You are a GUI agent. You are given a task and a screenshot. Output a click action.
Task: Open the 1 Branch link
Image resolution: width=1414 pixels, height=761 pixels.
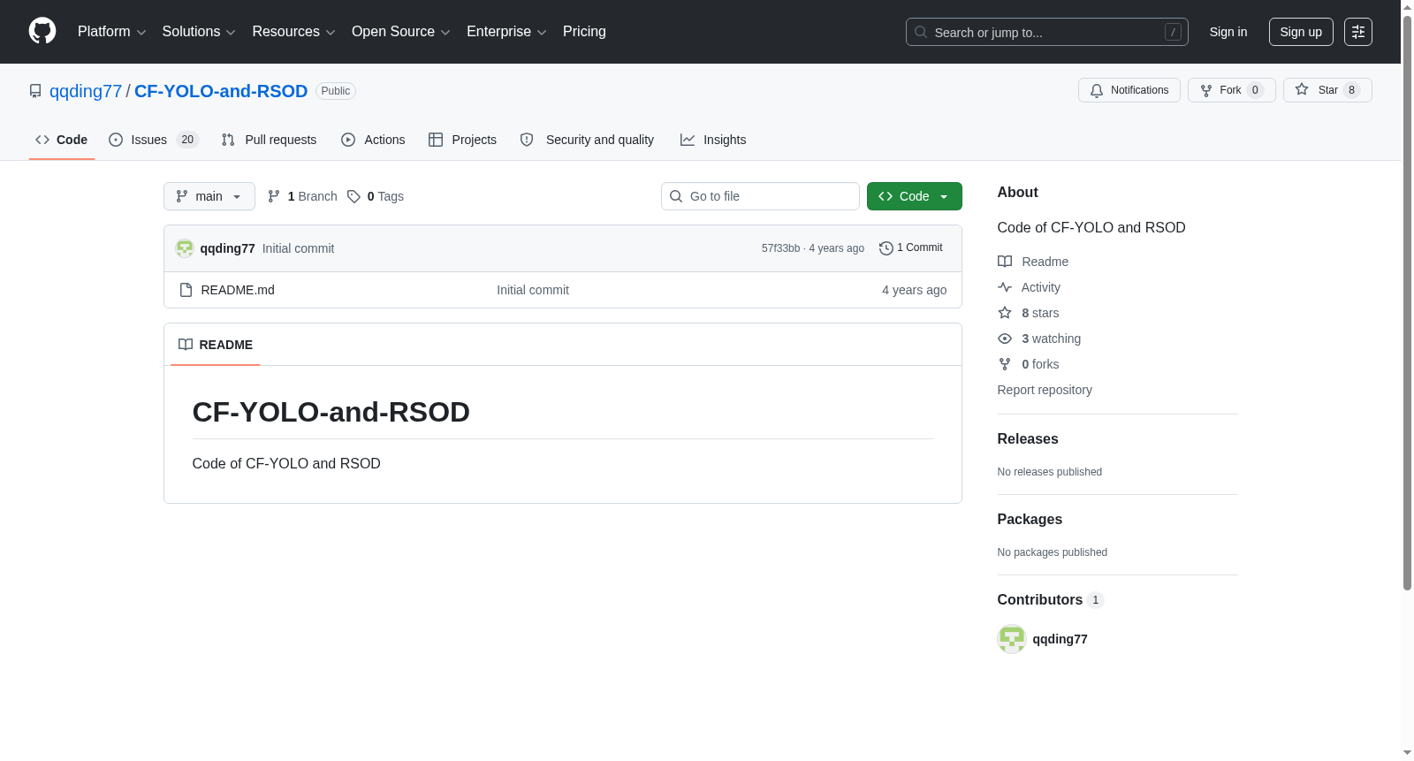(x=302, y=196)
